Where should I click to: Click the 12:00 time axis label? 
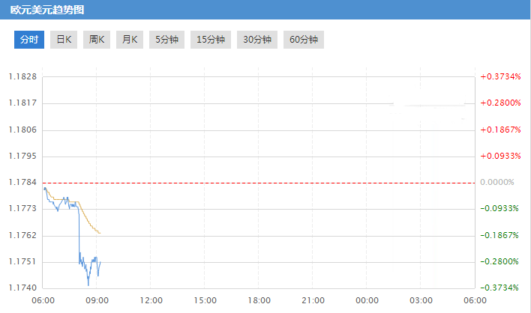click(151, 300)
